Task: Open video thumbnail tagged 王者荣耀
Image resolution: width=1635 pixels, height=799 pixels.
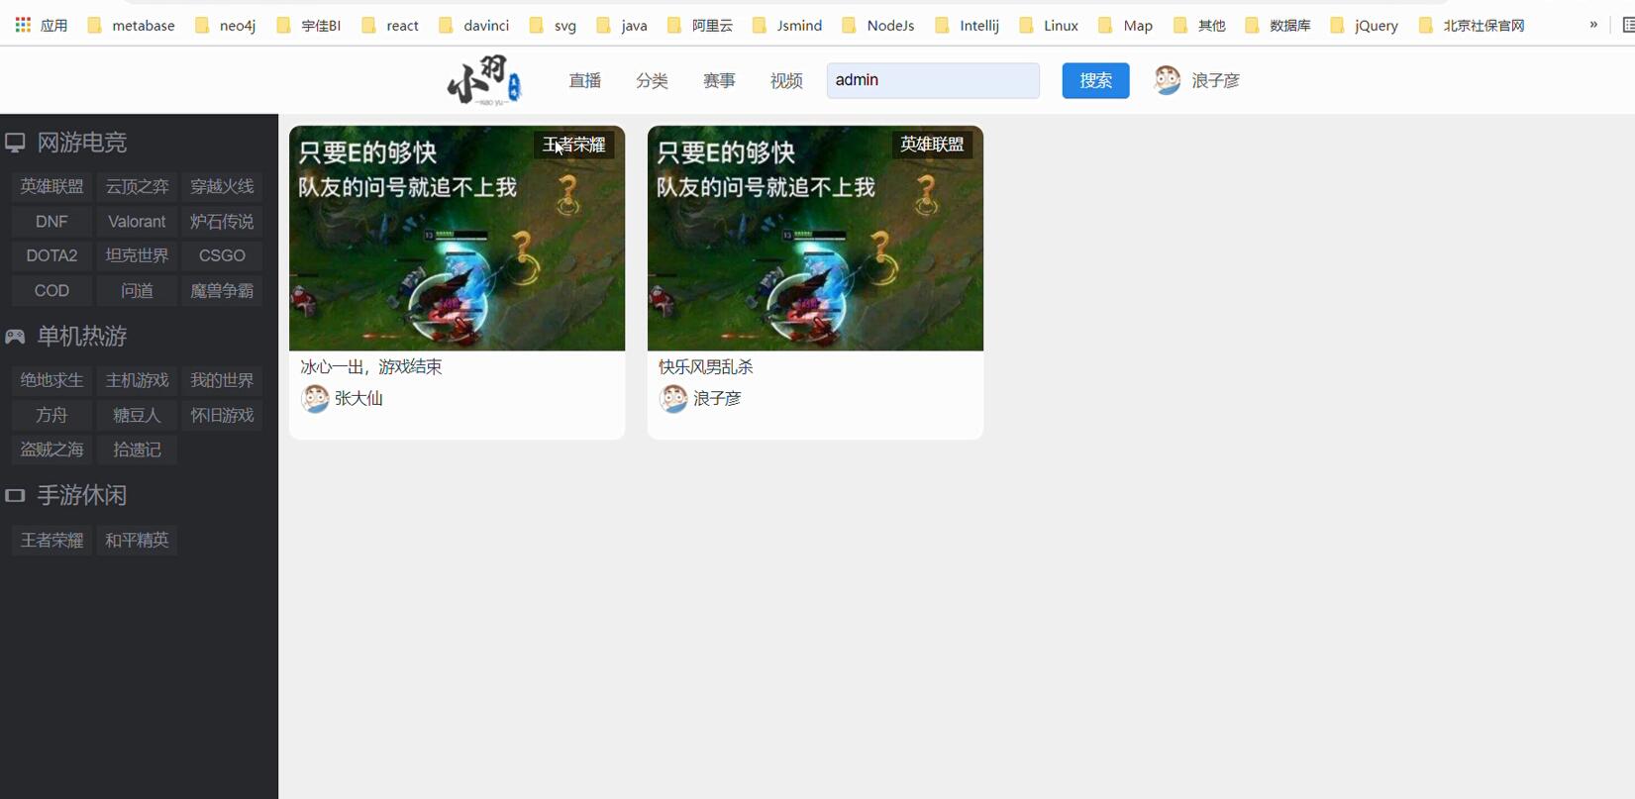Action: point(457,238)
